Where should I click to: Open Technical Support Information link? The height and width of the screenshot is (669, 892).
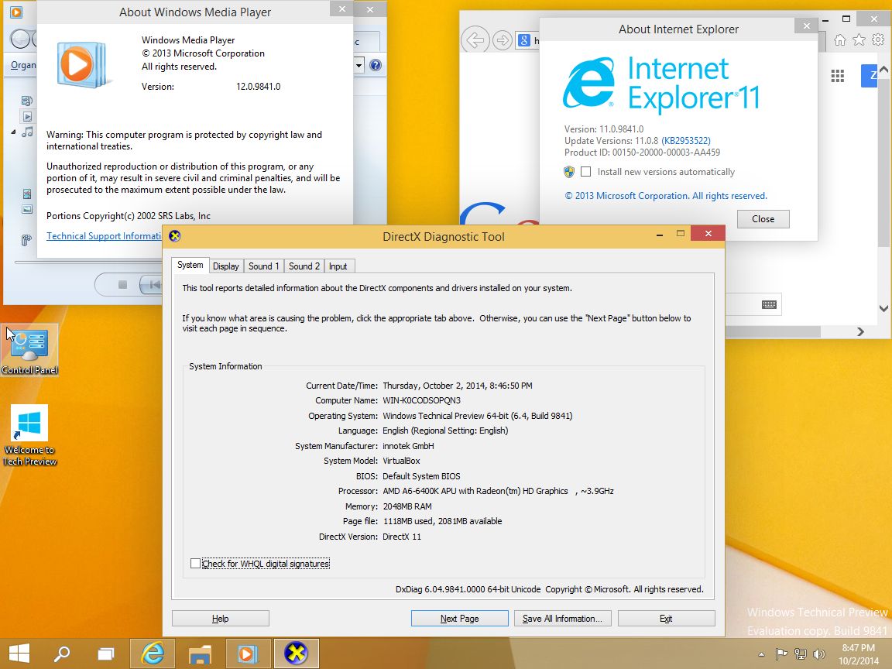104,236
